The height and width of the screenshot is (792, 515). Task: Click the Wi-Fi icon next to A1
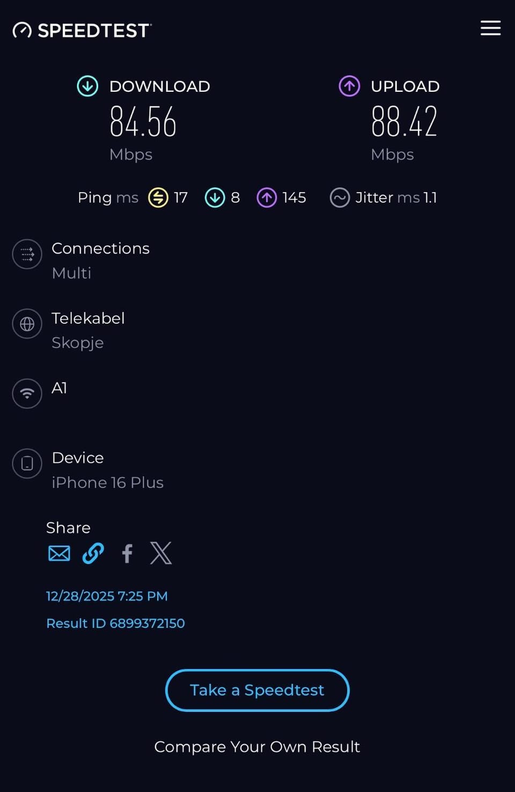point(27,394)
